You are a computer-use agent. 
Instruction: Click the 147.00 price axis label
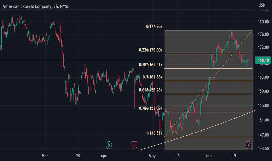[x=263, y=135]
